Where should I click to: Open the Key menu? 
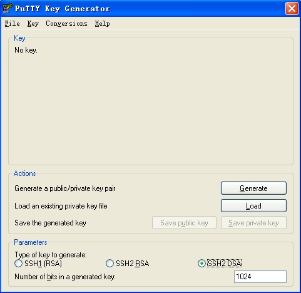click(33, 23)
